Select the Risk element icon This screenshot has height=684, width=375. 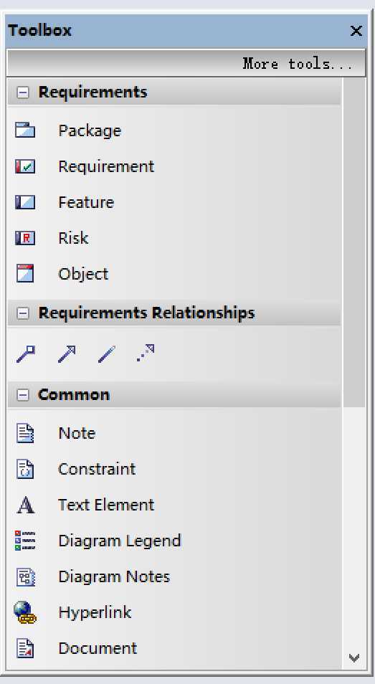coord(25,238)
